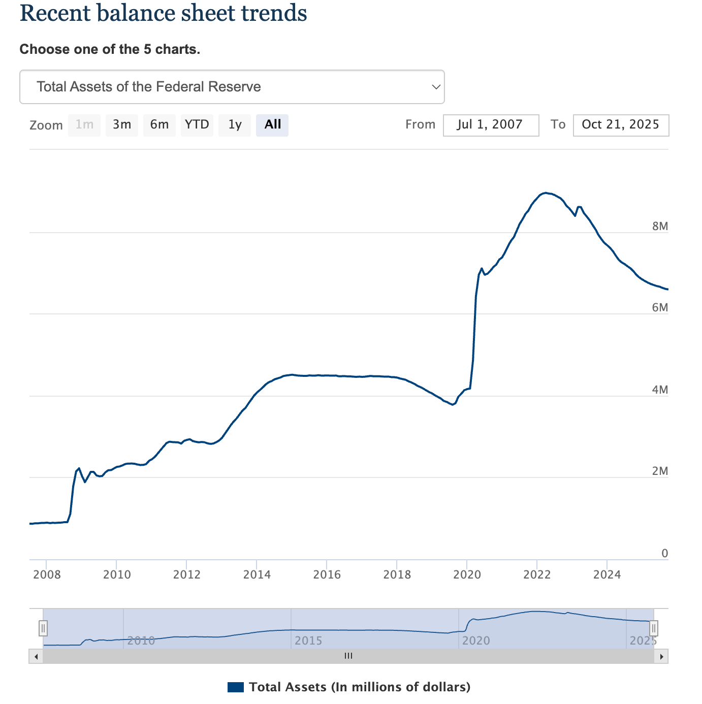Select the 3m zoom range
This screenshot has height=704, width=702.
coord(122,125)
